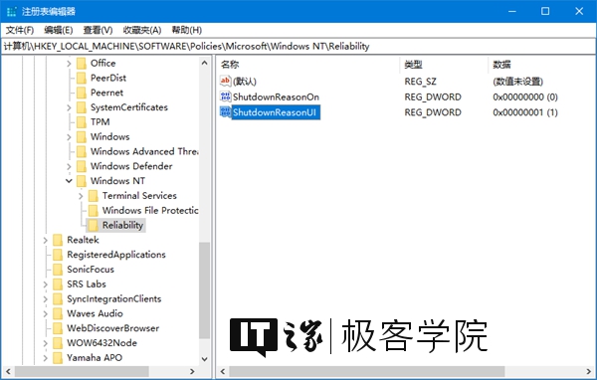Expand the Terminal Services key
Viewport: 597px width, 380px height.
point(81,196)
